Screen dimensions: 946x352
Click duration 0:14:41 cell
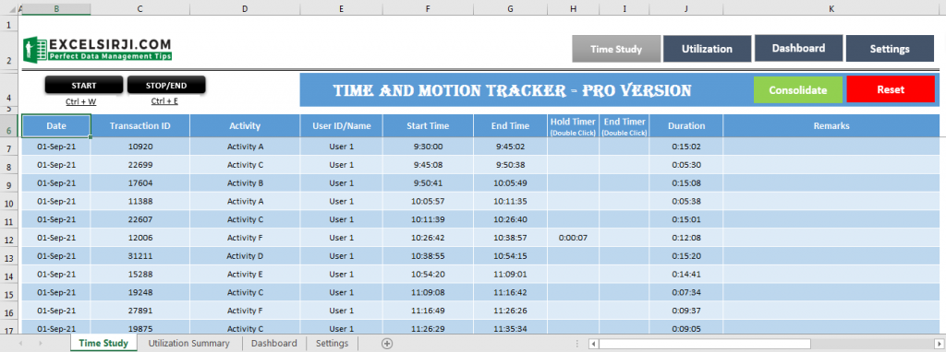(686, 274)
